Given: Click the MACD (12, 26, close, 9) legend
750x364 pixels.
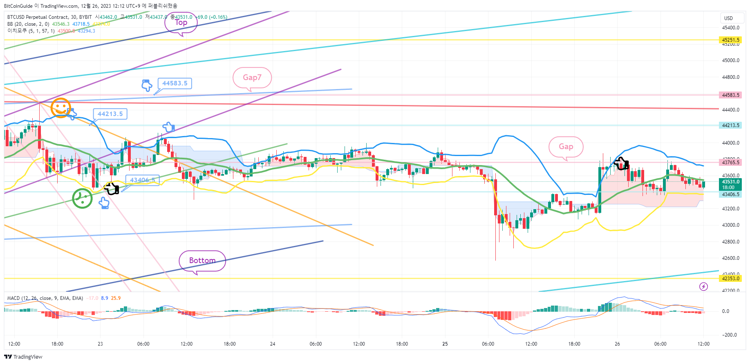Looking at the screenshot, I should (x=45, y=298).
